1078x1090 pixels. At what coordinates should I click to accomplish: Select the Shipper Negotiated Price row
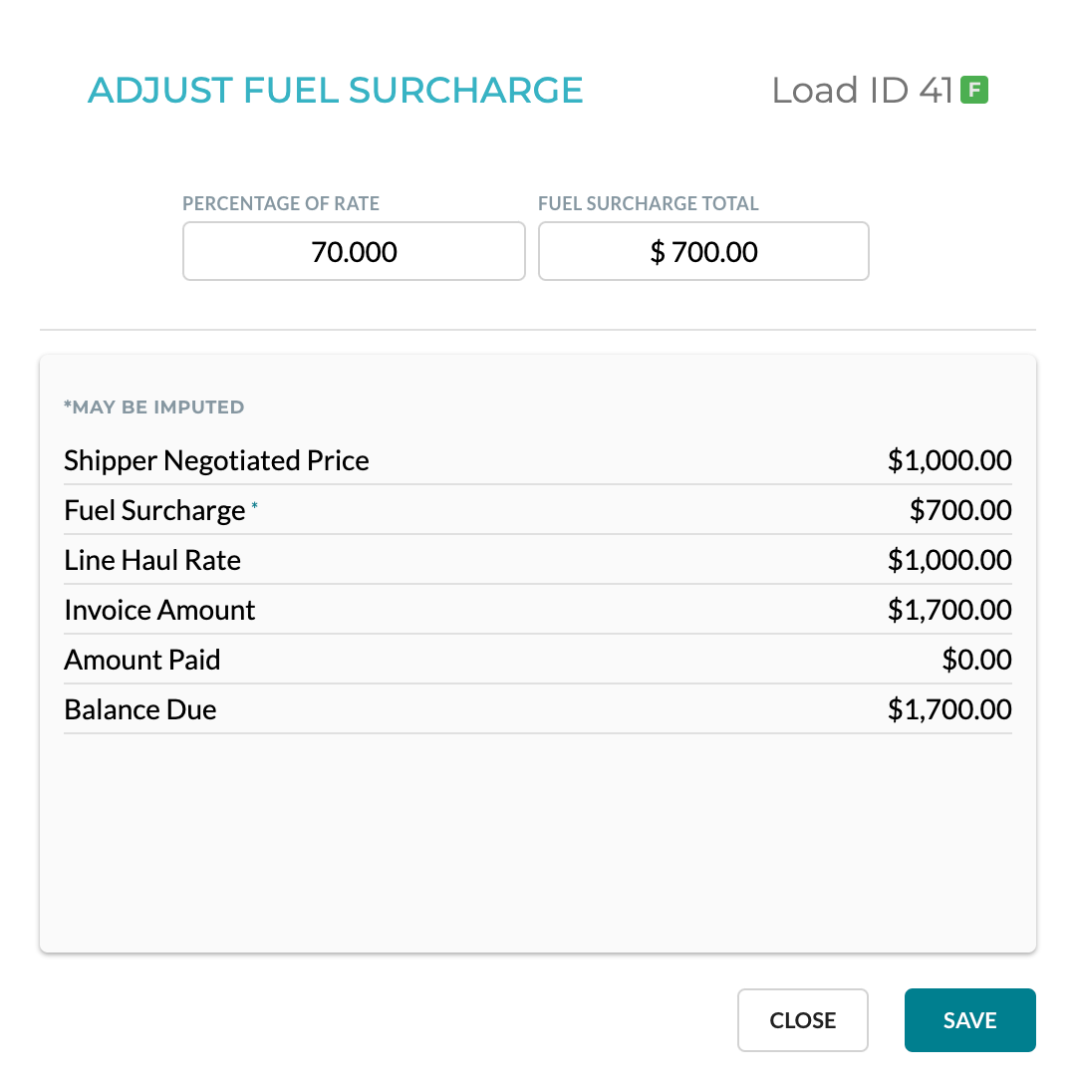[x=216, y=460]
